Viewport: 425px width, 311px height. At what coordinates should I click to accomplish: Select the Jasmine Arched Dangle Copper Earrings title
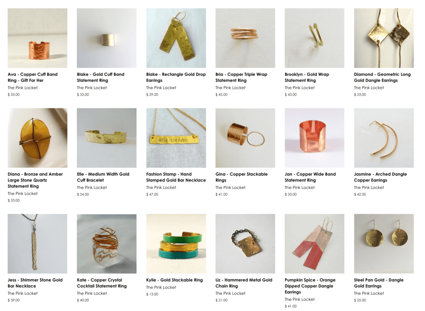[x=380, y=177]
